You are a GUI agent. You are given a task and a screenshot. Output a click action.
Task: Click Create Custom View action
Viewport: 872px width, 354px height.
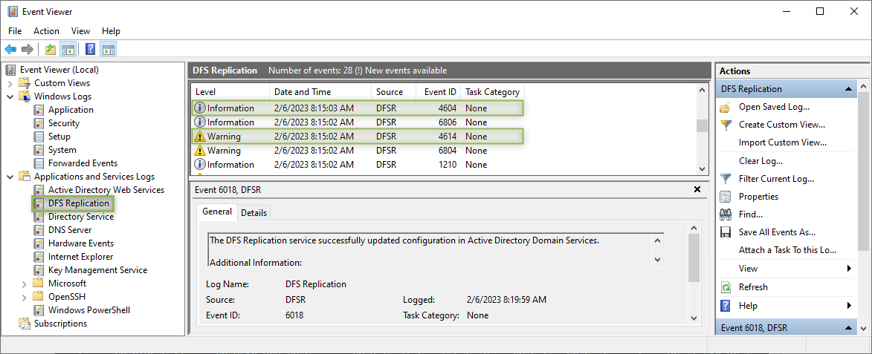(781, 125)
